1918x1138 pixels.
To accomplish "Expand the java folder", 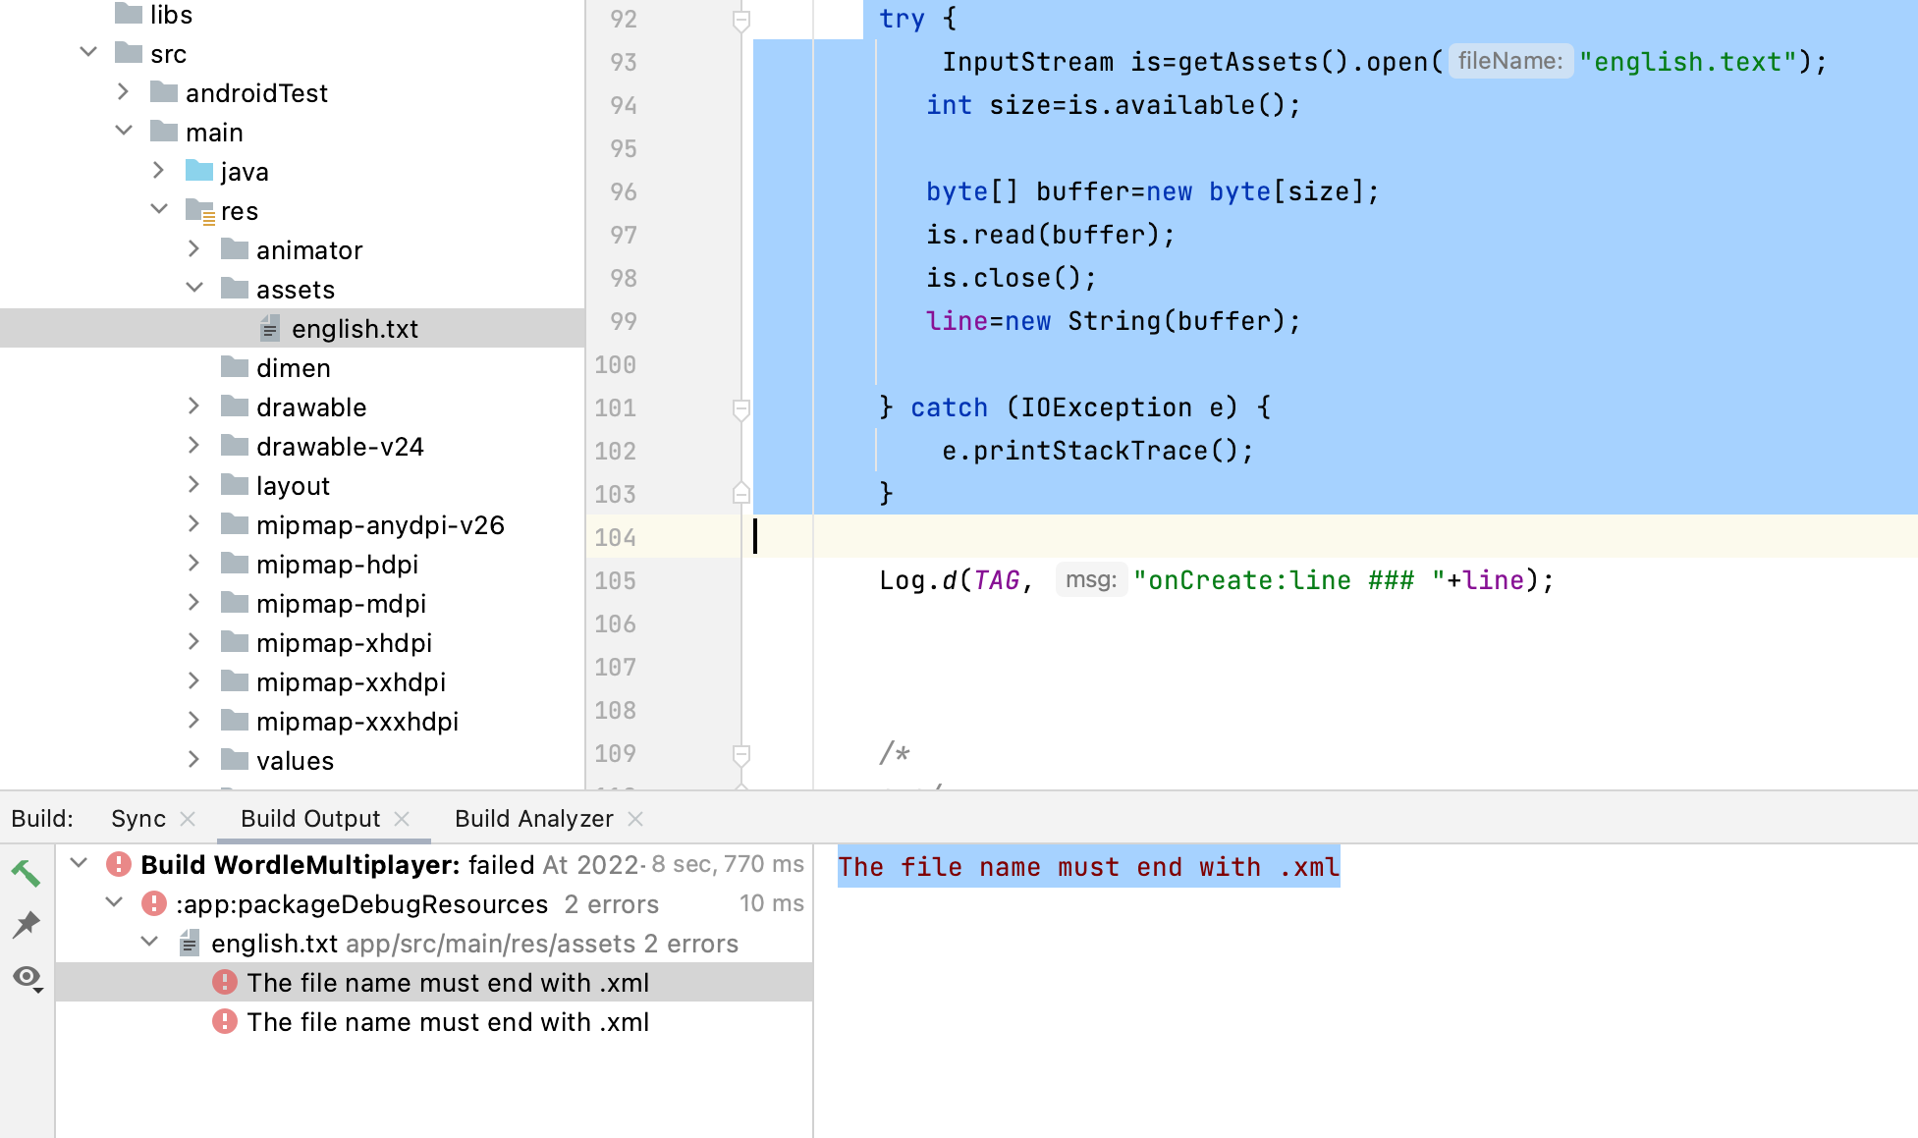I will [x=158, y=170].
